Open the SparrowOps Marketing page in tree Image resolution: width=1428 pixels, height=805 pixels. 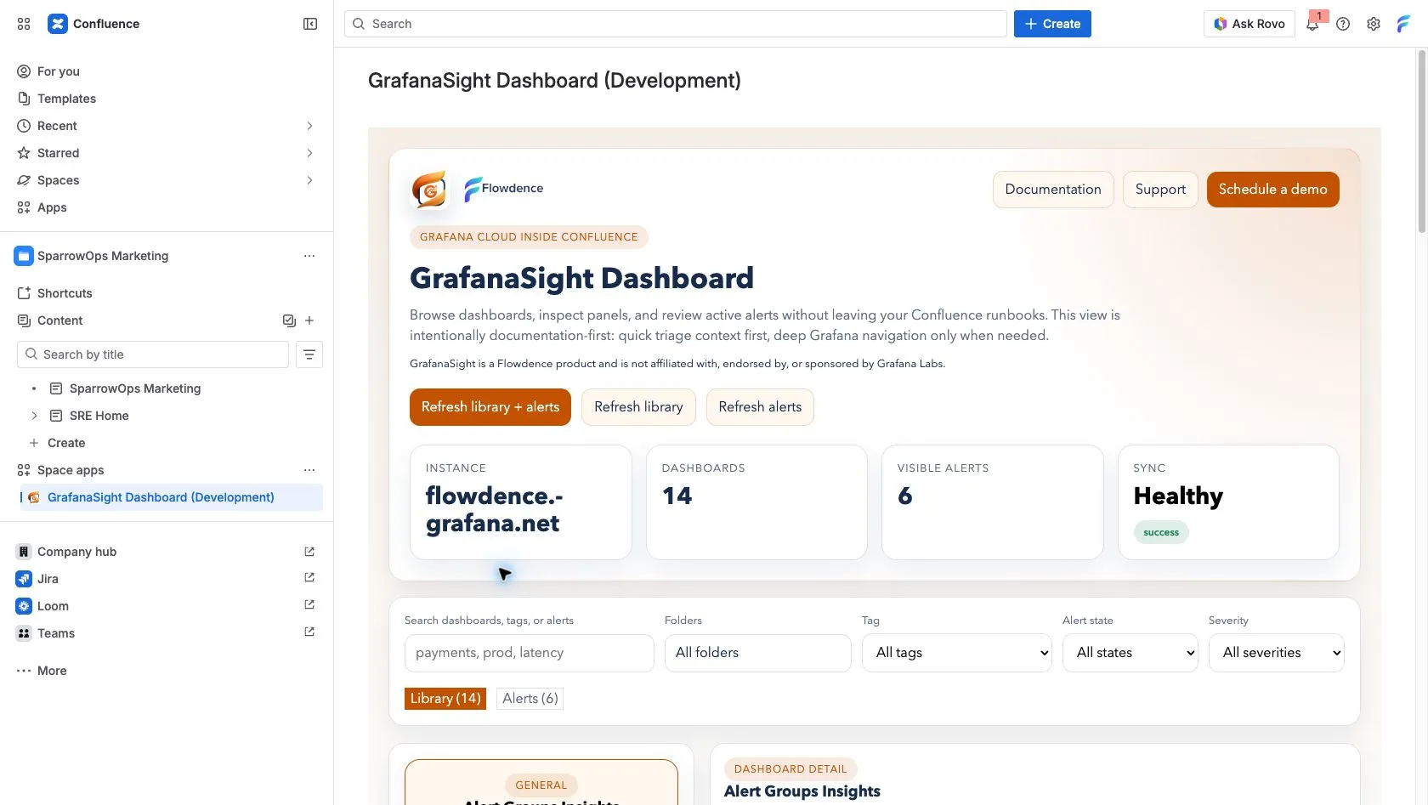click(135, 388)
